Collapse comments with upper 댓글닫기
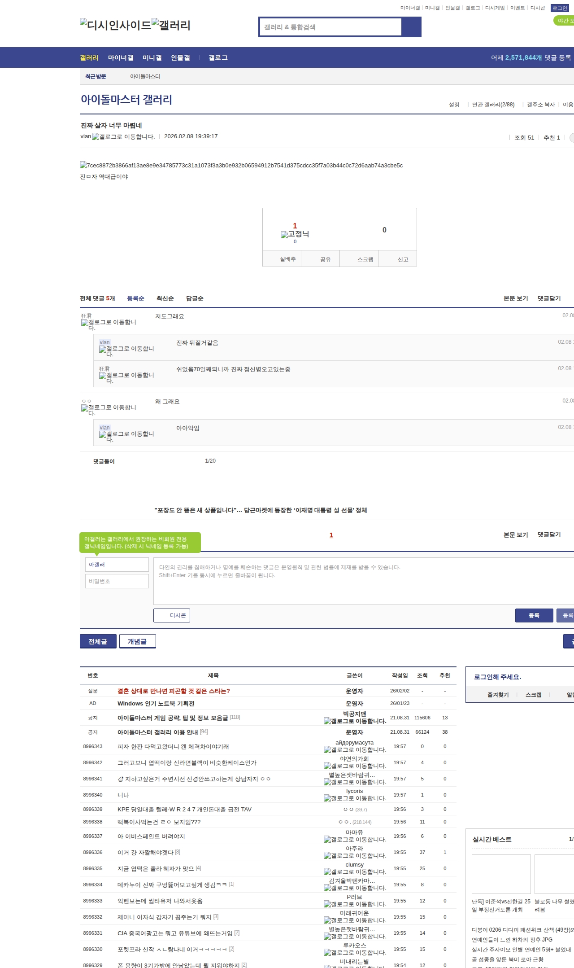The image size is (574, 968). [x=549, y=298]
